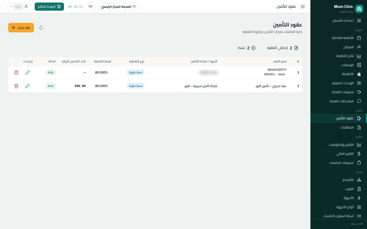Click the العودة للنظام button
Viewport: 367px width, 229px height.
(49, 7)
